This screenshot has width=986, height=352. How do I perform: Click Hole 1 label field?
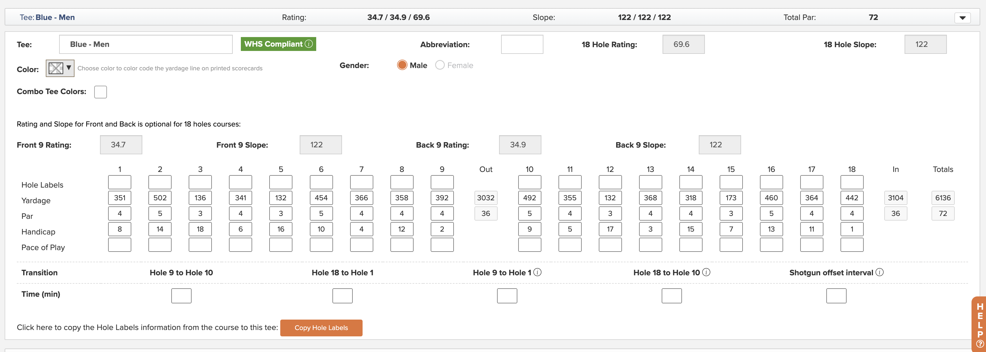tap(120, 182)
